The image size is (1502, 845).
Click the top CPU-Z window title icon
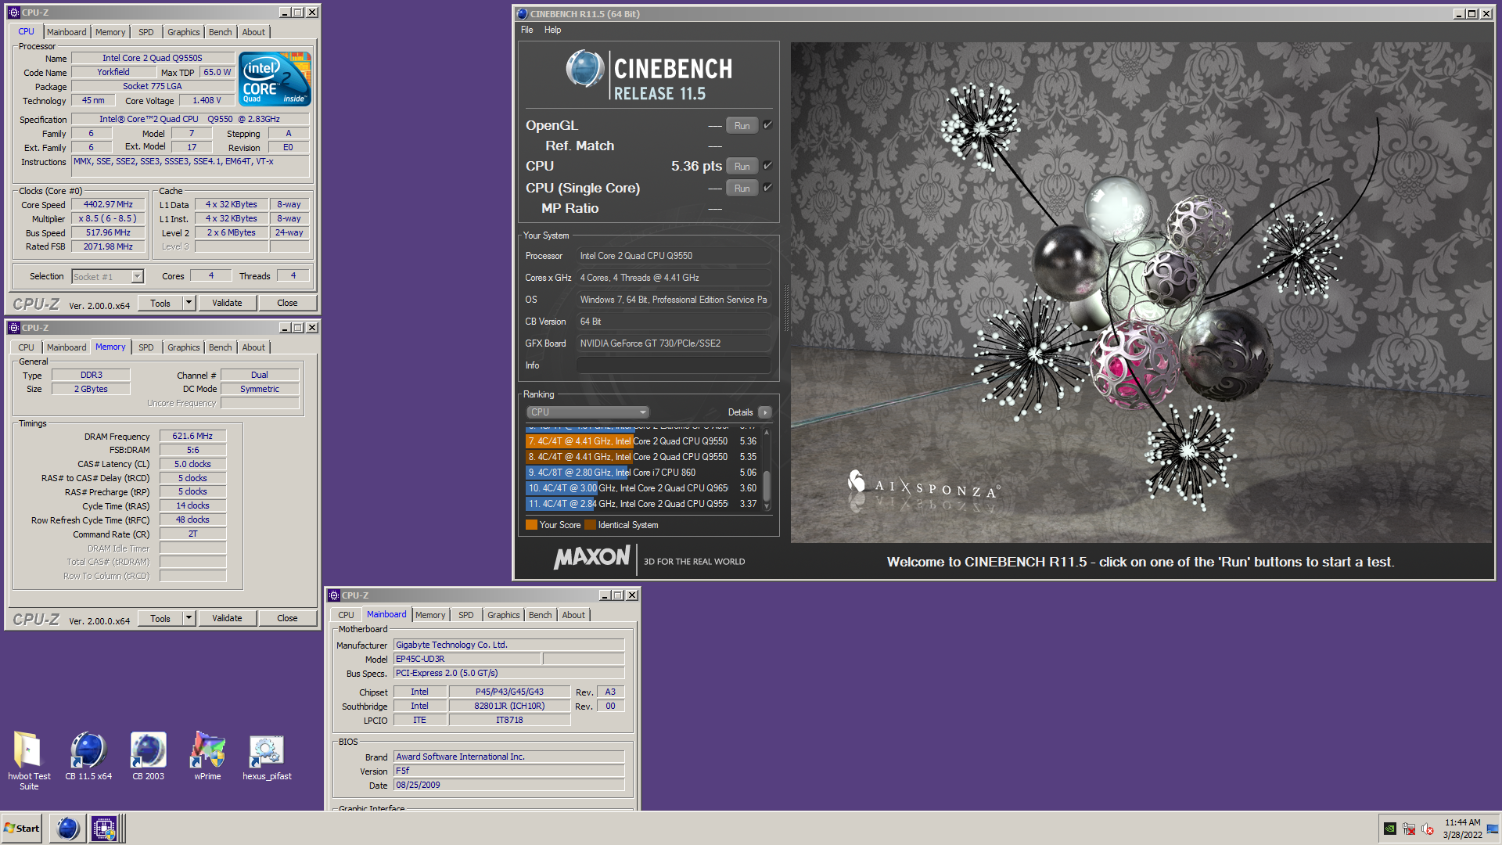(13, 13)
